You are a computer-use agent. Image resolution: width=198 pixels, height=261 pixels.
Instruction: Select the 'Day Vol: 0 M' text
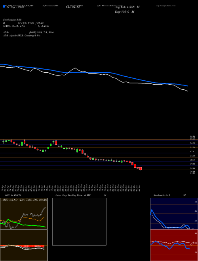point(124,12)
